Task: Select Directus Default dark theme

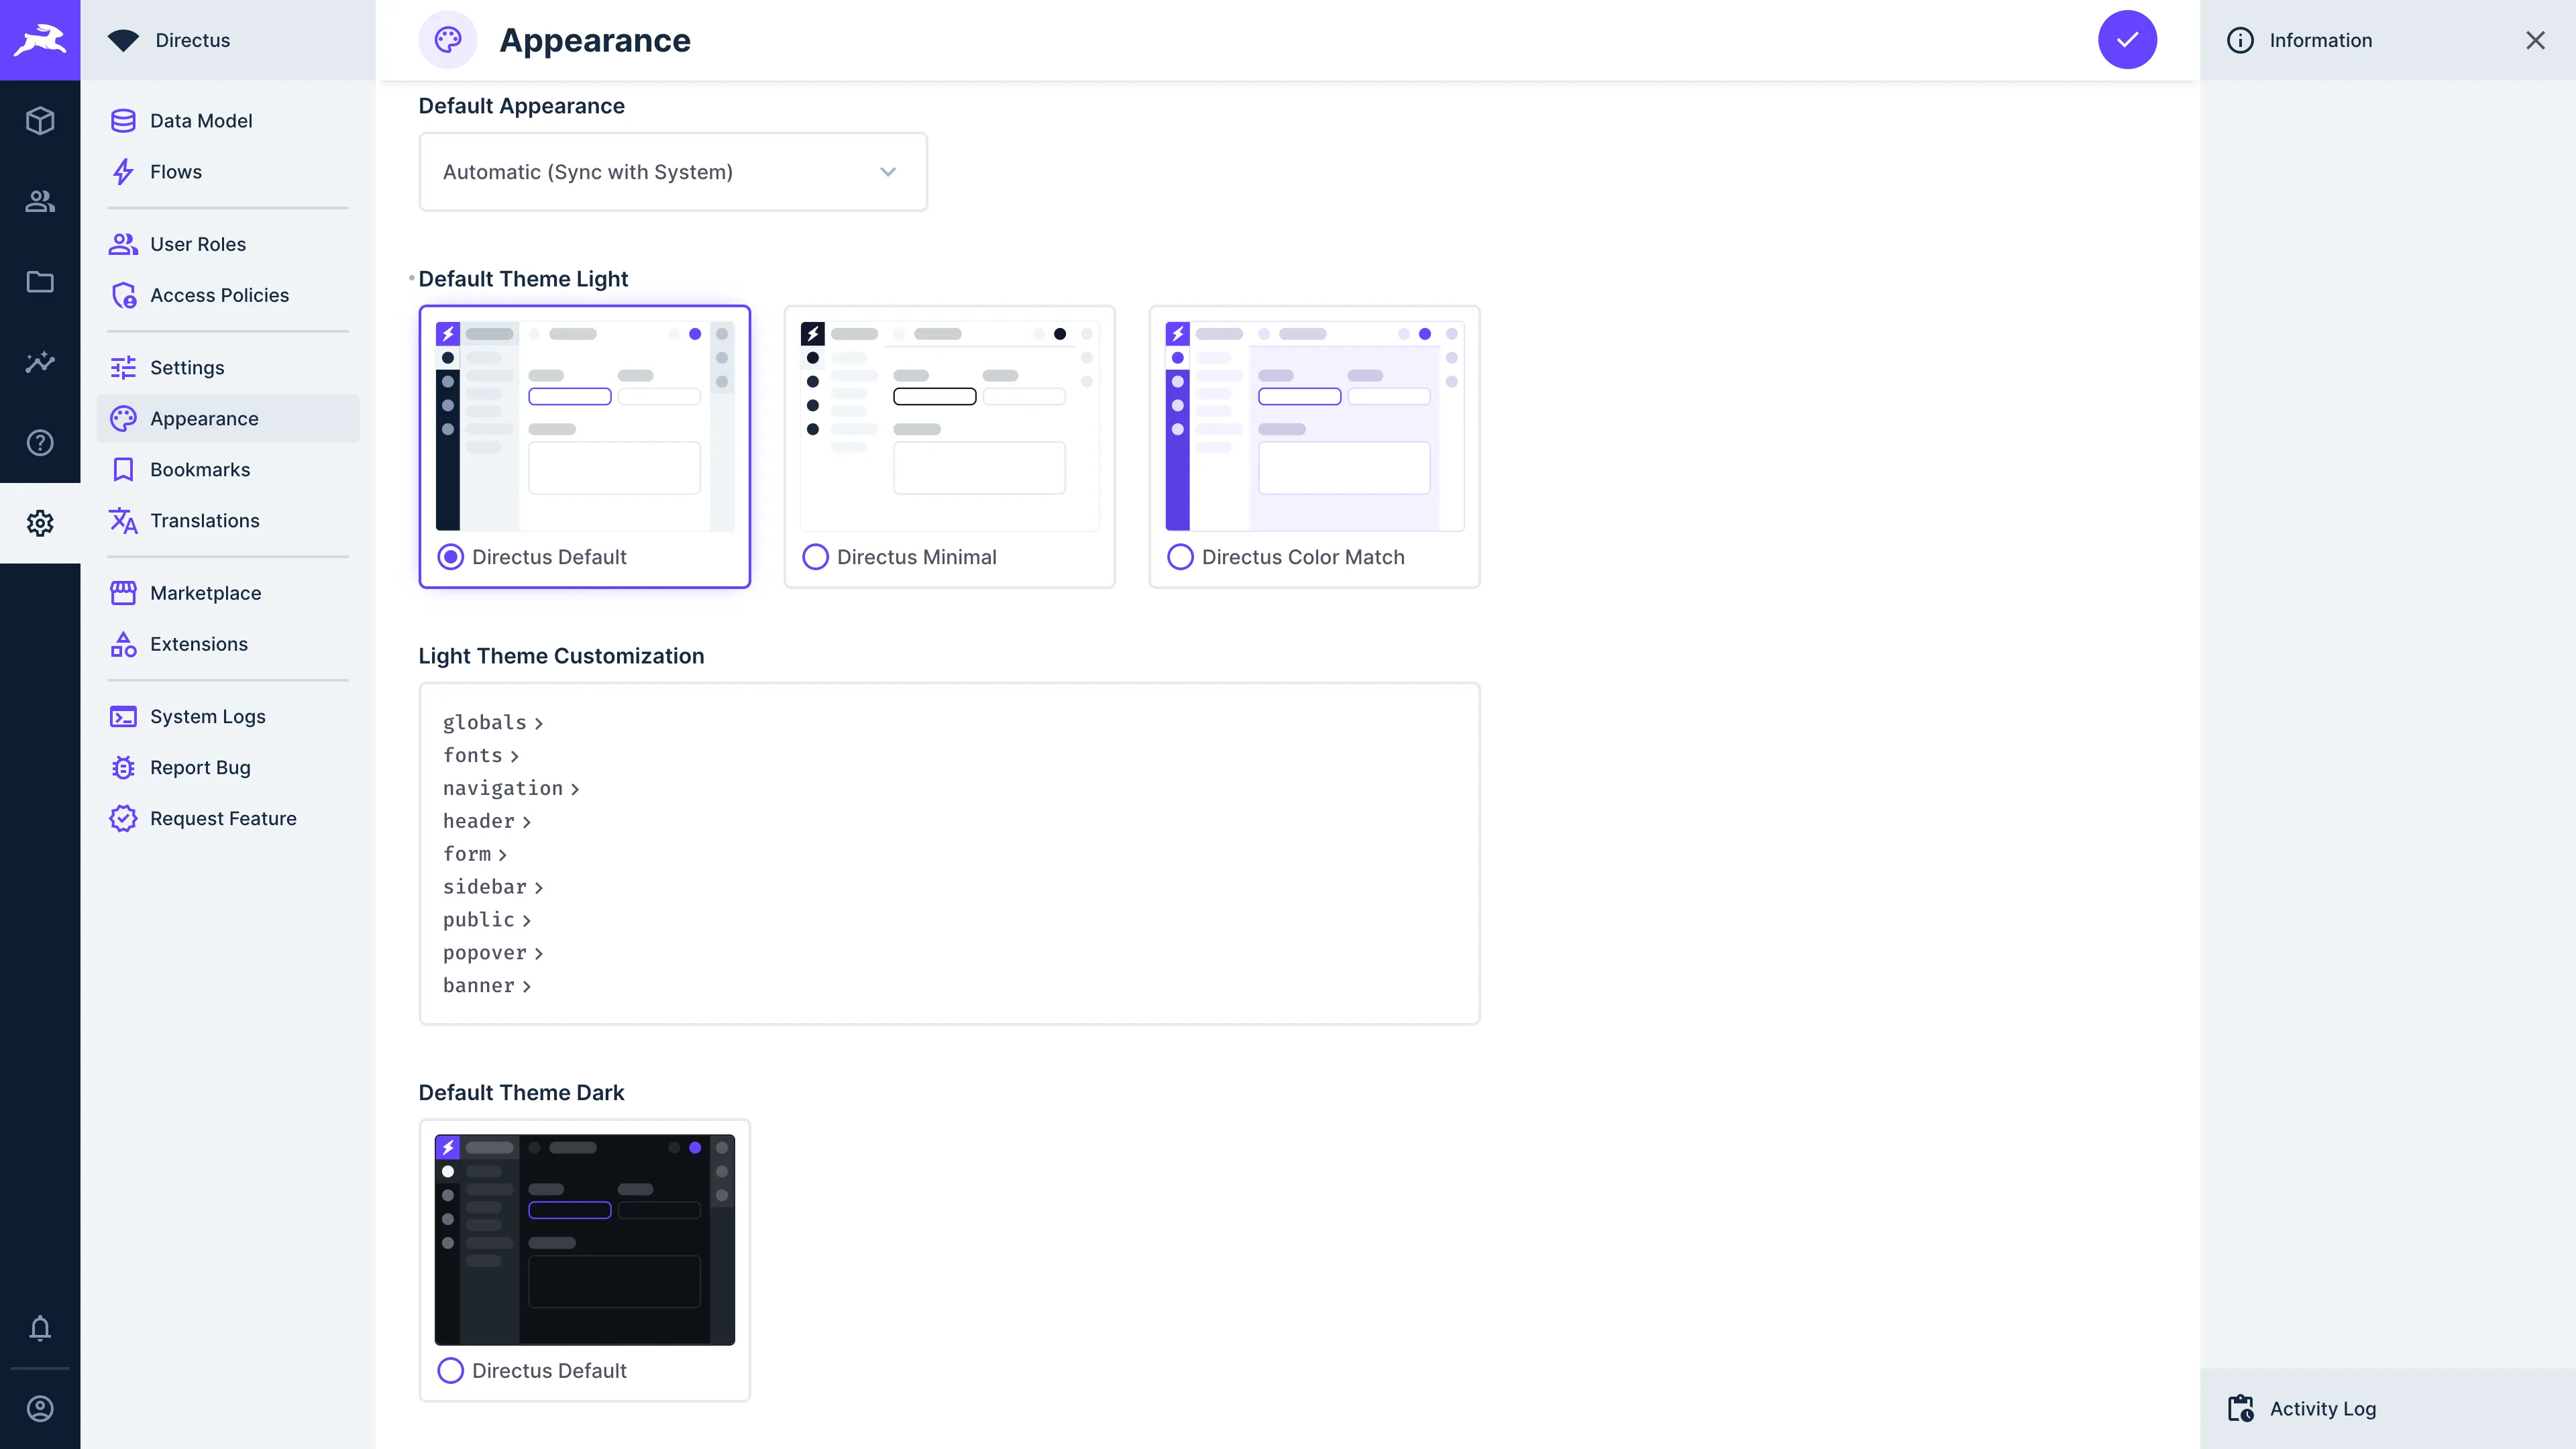Action: (451, 1369)
